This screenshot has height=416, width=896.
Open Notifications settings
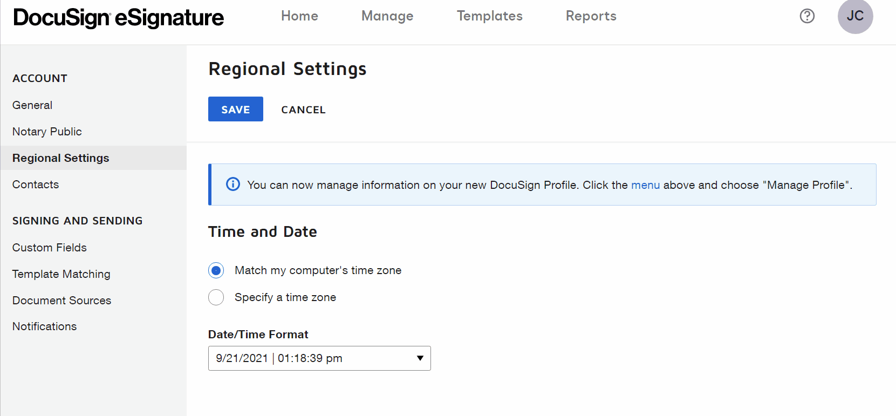(45, 326)
